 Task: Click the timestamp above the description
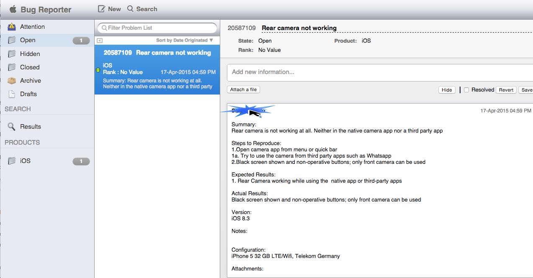point(506,111)
